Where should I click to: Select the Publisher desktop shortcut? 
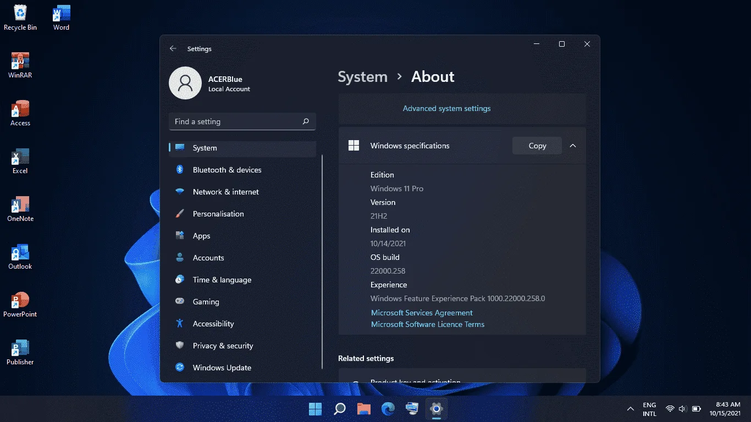pos(20,352)
